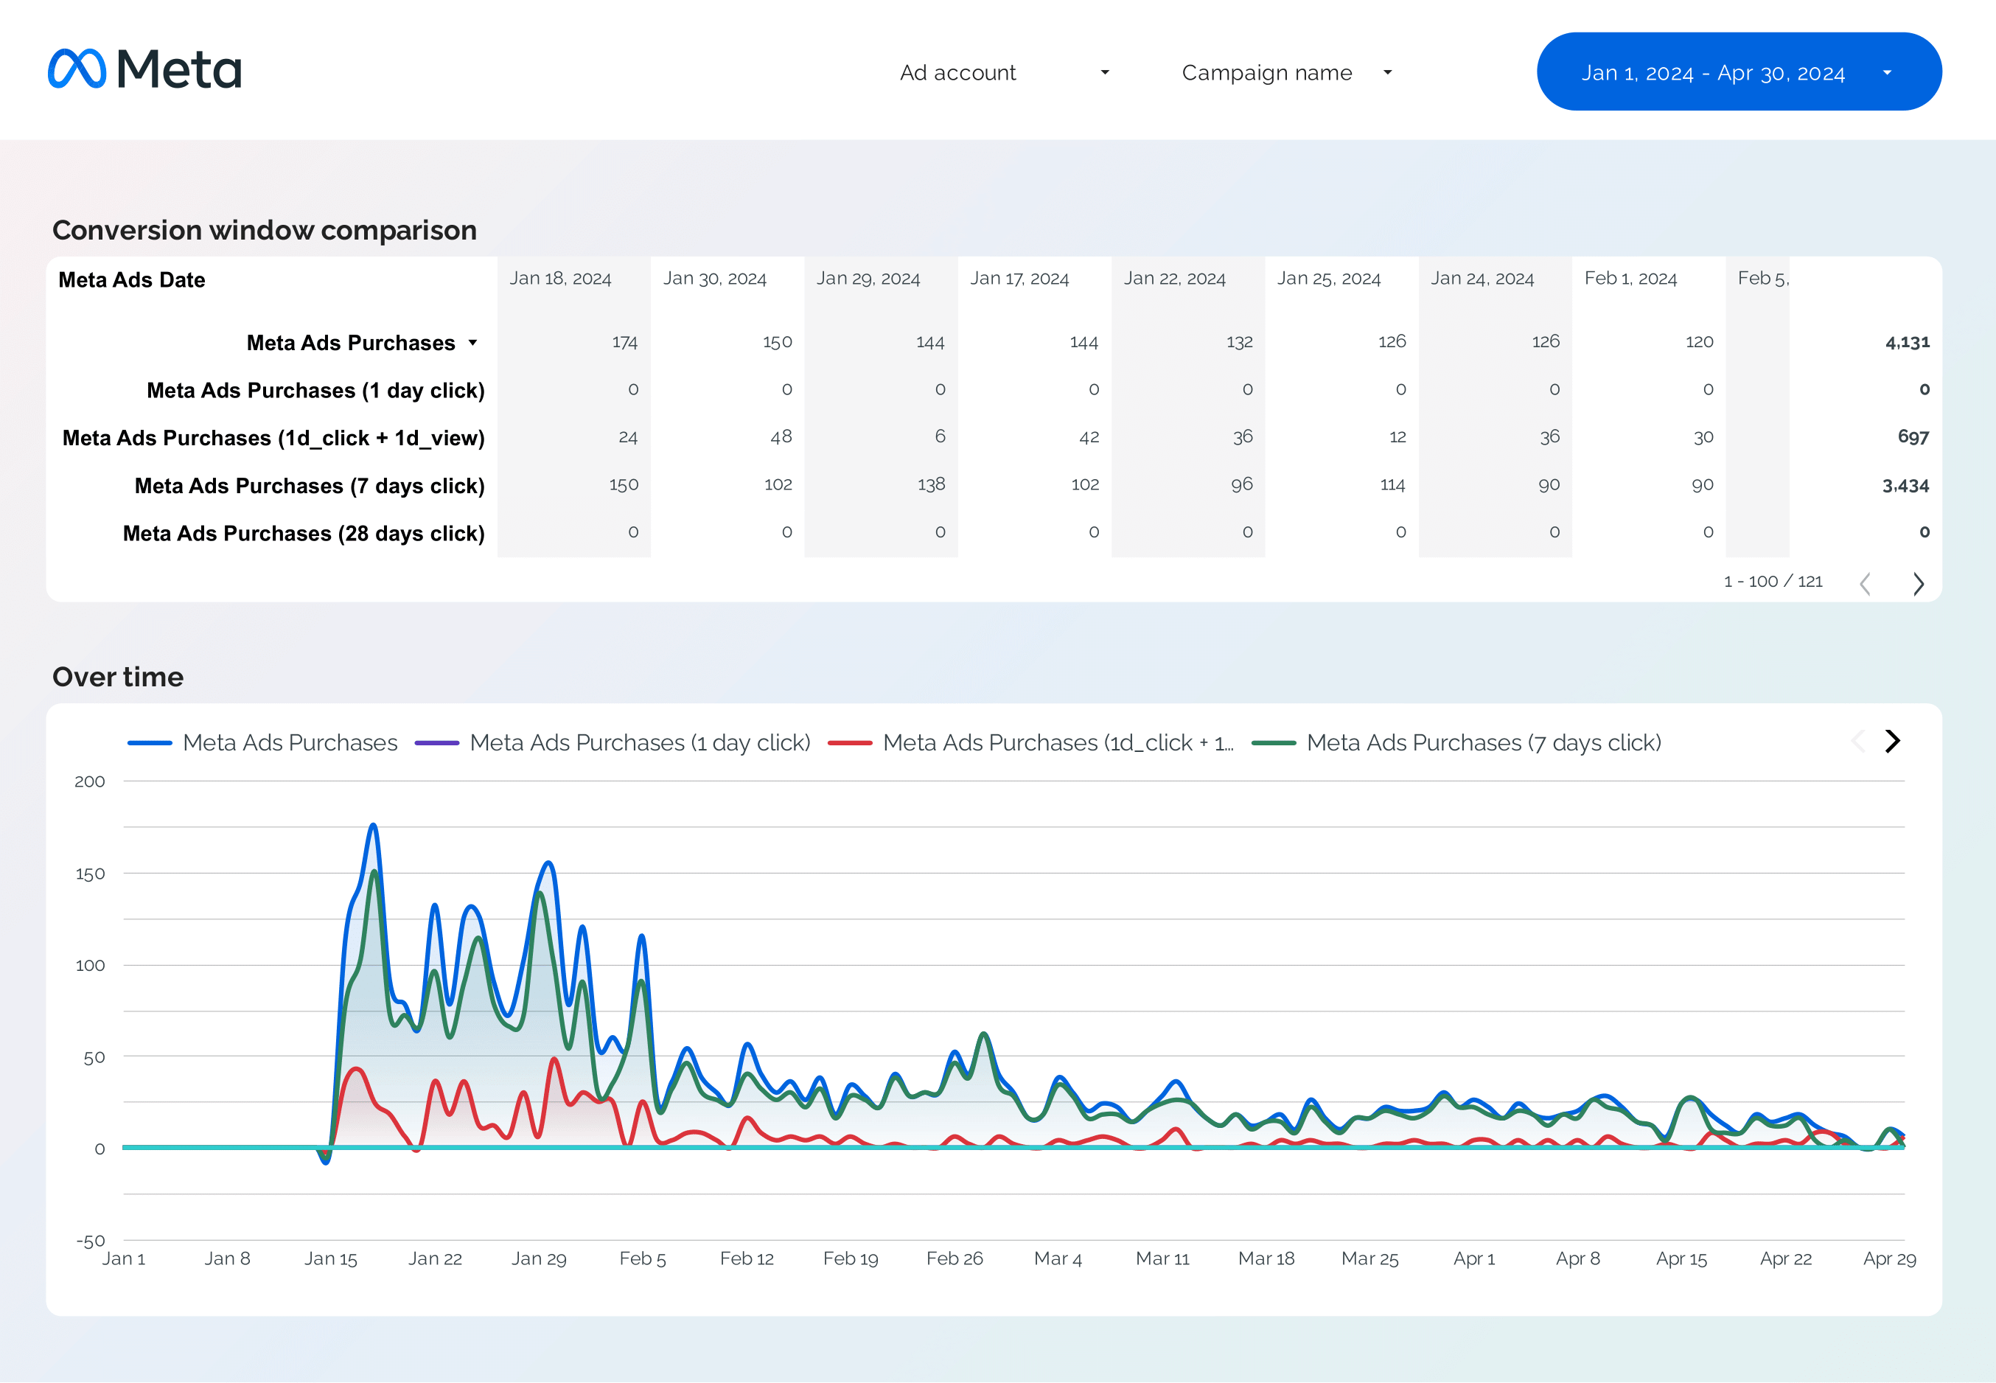The image size is (1996, 1383).
Task: Click date range dropdown caret
Action: tap(1887, 73)
